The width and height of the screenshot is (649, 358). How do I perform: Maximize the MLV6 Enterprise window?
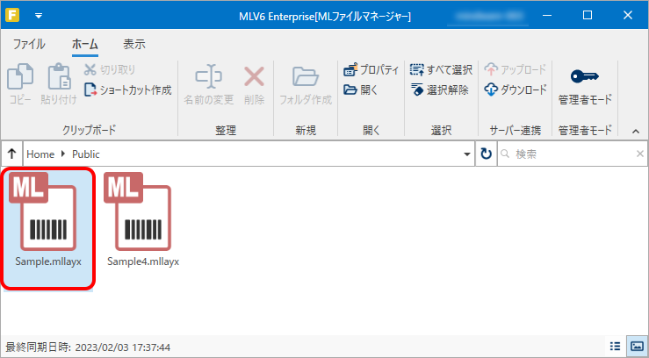coord(588,15)
